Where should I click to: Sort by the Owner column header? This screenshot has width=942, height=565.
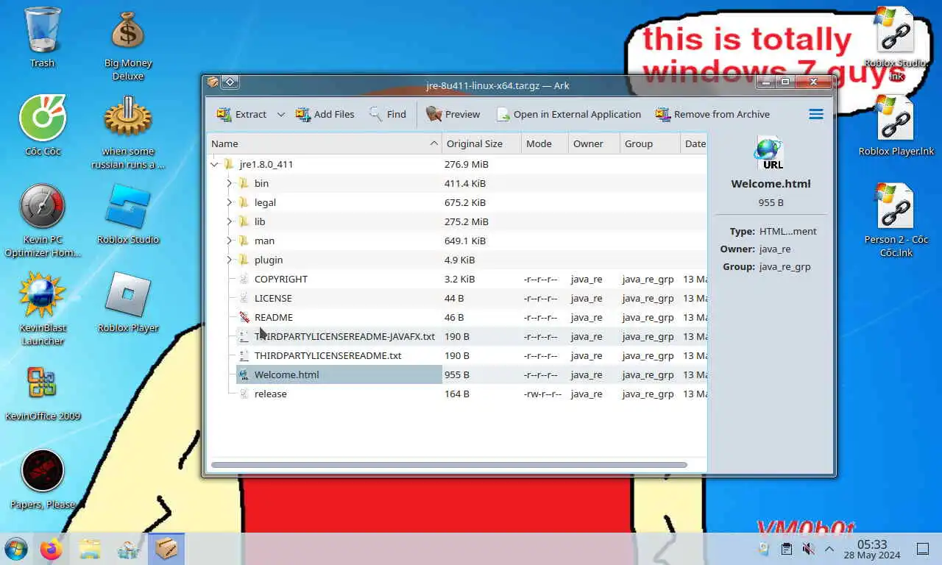594,143
